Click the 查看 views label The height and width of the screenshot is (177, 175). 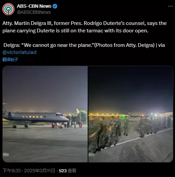coord(72,171)
